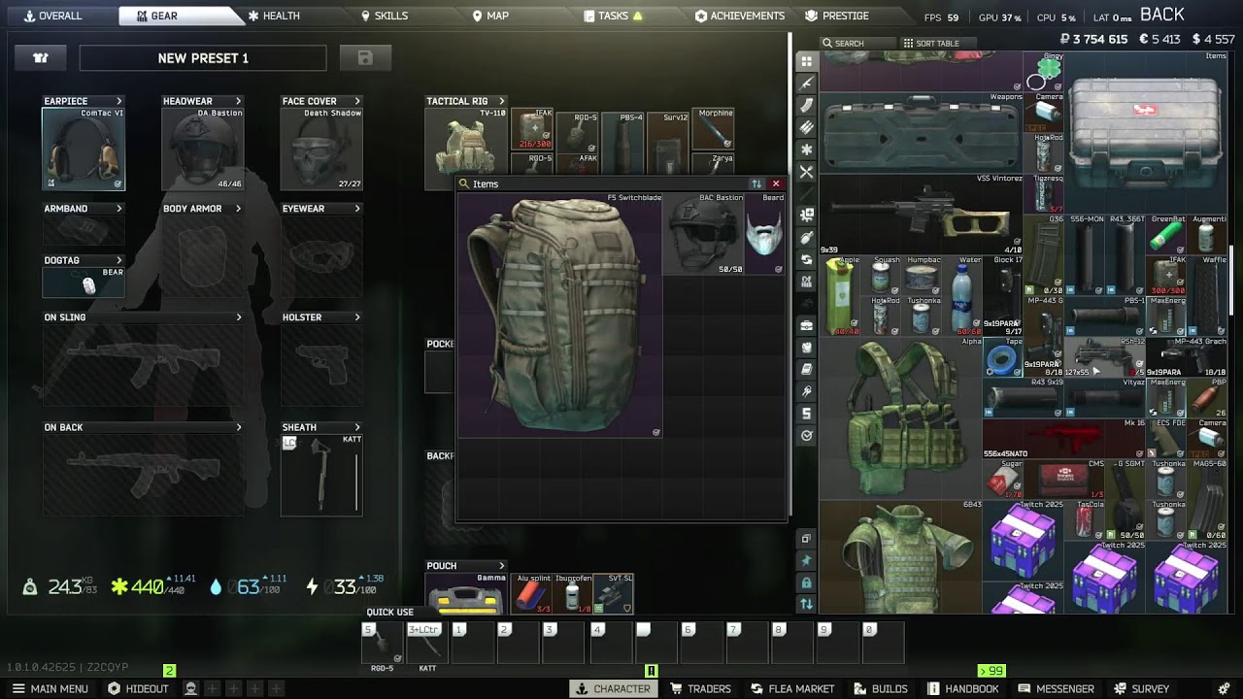Image resolution: width=1243 pixels, height=699 pixels.
Task: Open the Achievements tab
Action: 740,16
